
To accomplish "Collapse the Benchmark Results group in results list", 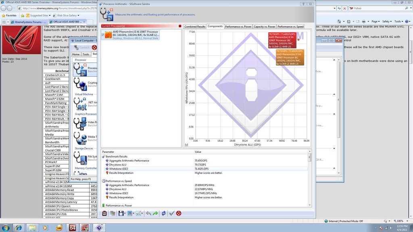I will pos(104,157).
